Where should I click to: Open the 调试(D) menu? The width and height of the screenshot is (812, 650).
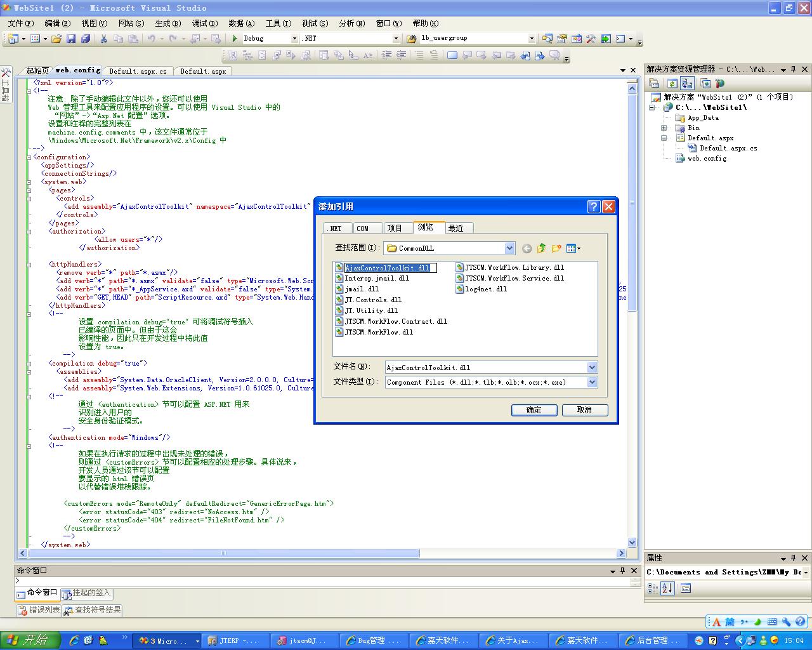click(x=205, y=23)
